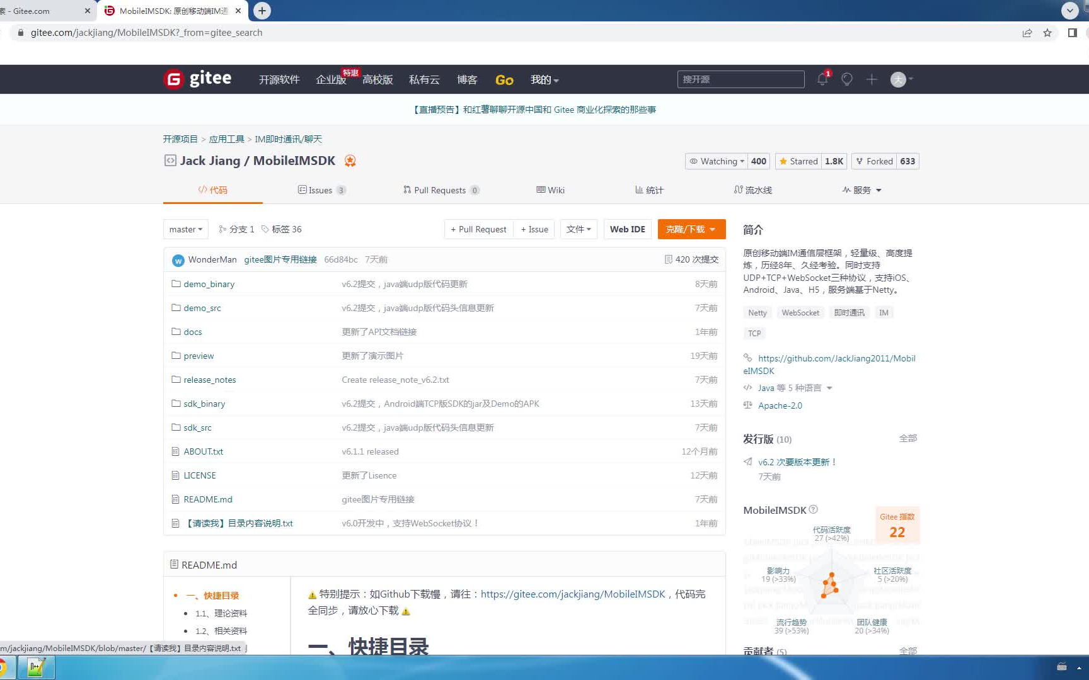1089x680 pixels.
Task: Click the Gitee logo
Action: [198, 79]
